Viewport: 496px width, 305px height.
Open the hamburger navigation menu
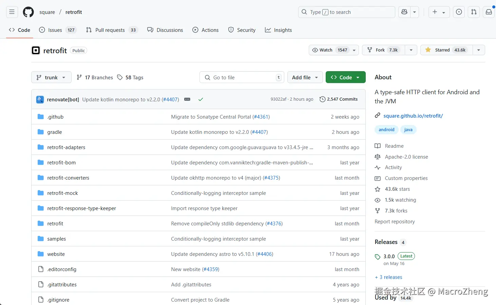[x=12, y=12]
